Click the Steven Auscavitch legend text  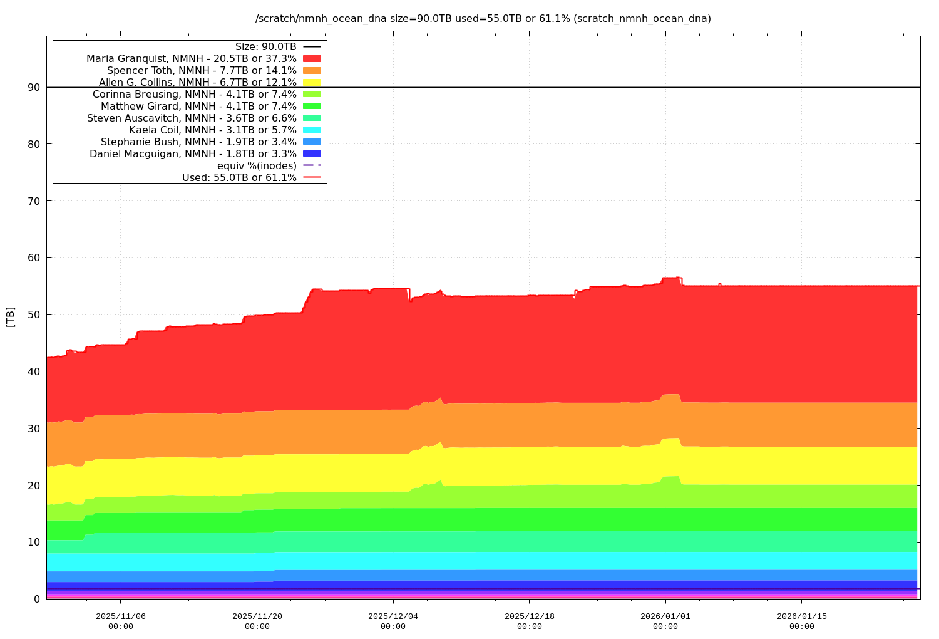click(x=192, y=118)
